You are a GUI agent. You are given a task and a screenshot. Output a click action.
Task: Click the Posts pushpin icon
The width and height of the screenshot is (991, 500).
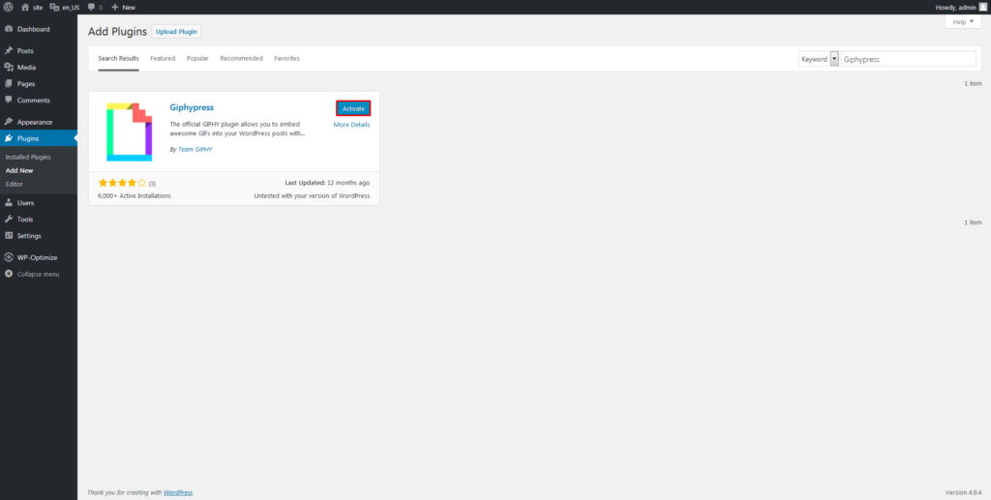click(x=9, y=50)
